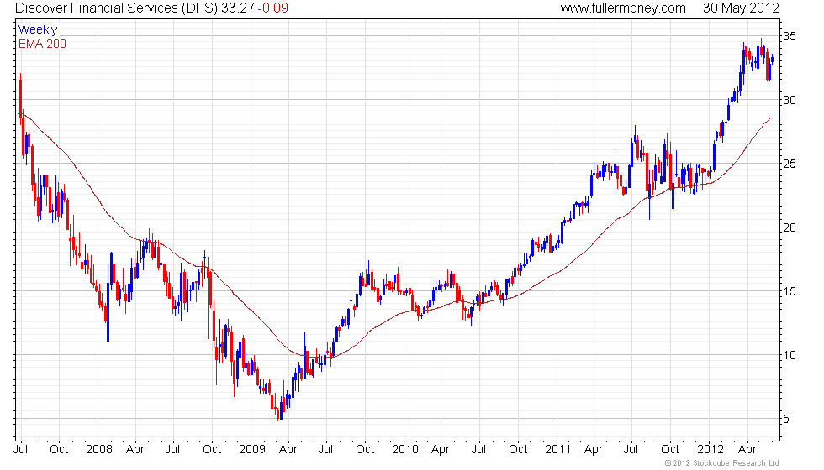Click the chart title 'Discover Financial Services (DFS)'
Viewport: 824px width, 470px height.
117,8
